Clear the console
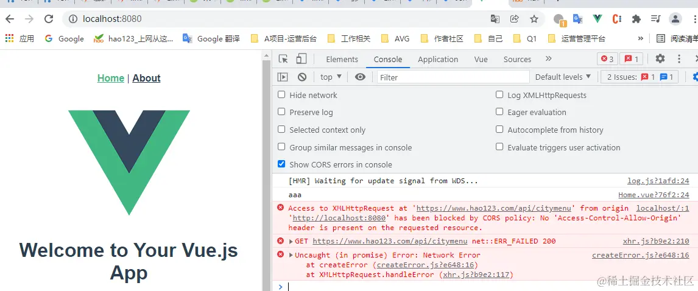This screenshot has height=291, width=698. coord(302,77)
